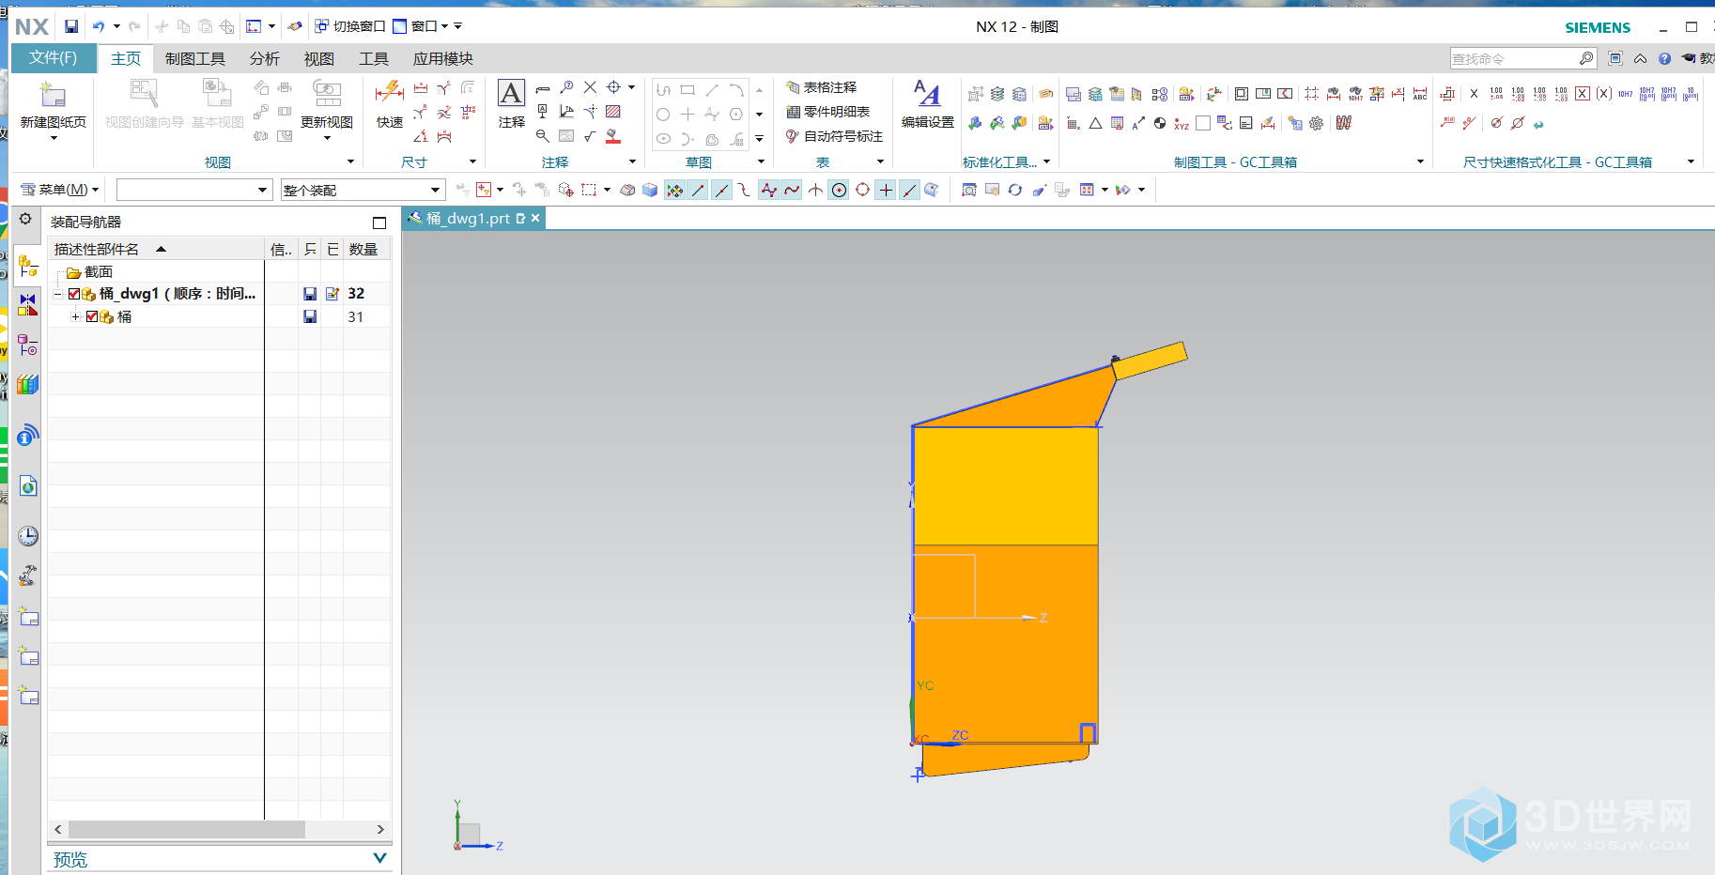Expand the 视图 group options arrow
This screenshot has width=1715, height=875.
[351, 161]
